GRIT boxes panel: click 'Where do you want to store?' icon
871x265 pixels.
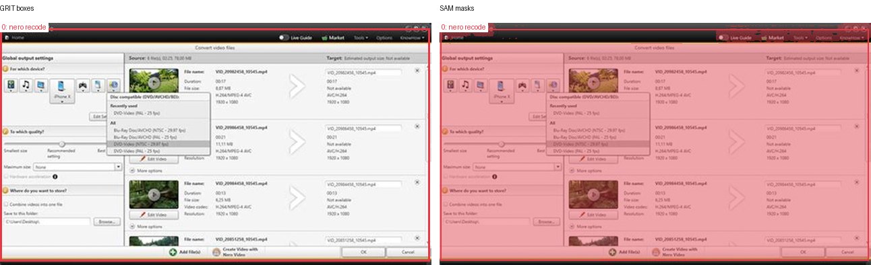pos(5,190)
